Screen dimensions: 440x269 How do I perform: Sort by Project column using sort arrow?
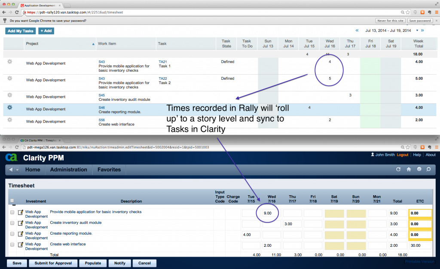pos(93,44)
